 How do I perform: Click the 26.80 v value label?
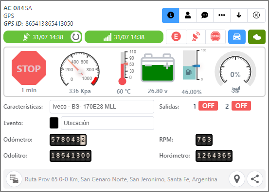tap(158, 91)
